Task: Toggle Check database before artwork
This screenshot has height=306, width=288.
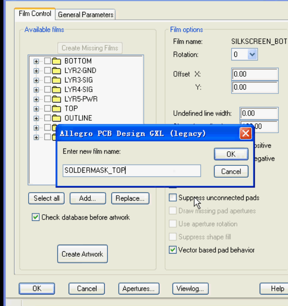Action: pos(36,217)
